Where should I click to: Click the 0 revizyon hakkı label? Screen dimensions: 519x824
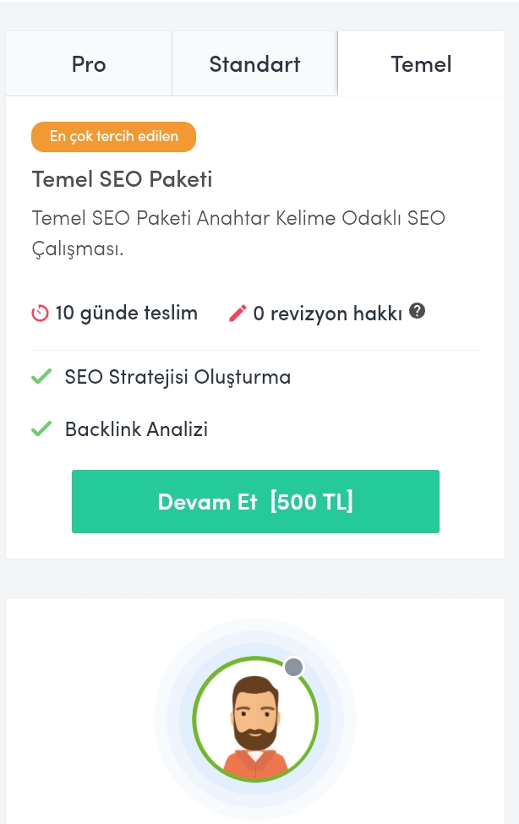click(x=328, y=314)
